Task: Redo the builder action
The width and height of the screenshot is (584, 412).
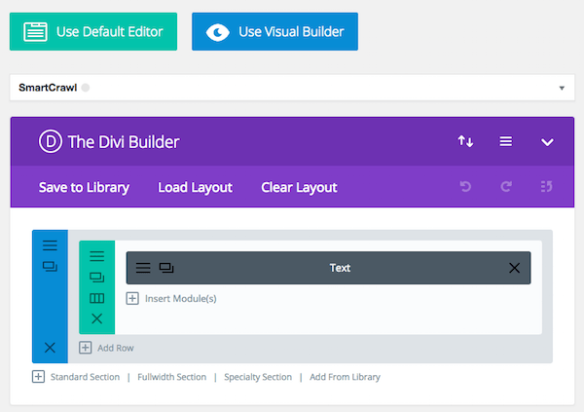Action: pyautogui.click(x=506, y=186)
